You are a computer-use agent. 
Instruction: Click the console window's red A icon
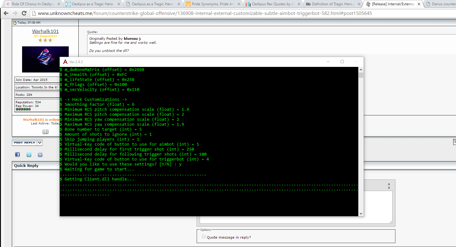point(65,62)
